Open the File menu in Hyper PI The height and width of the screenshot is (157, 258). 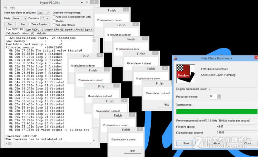(x=5, y=7)
